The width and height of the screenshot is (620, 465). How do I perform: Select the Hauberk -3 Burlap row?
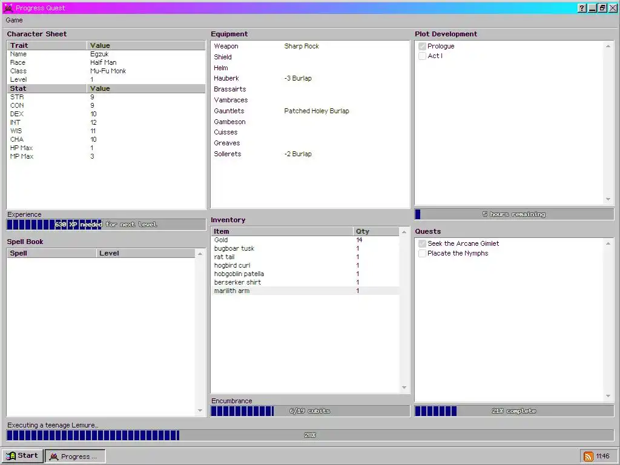[x=310, y=78]
